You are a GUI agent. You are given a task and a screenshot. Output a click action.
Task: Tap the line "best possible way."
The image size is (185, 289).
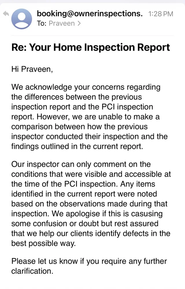pyautogui.click(x=43, y=243)
